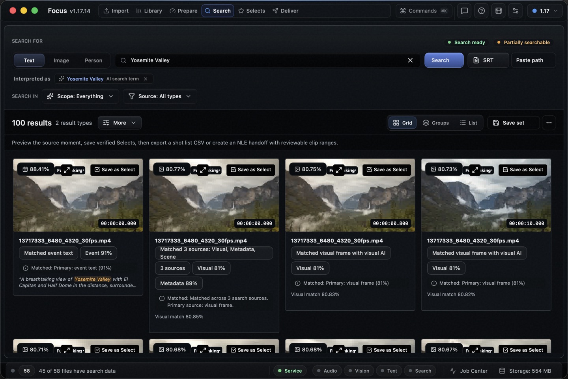Screen dimensions: 568x379
Task: Click the 80.73% score badge
Action: (x=444, y=169)
